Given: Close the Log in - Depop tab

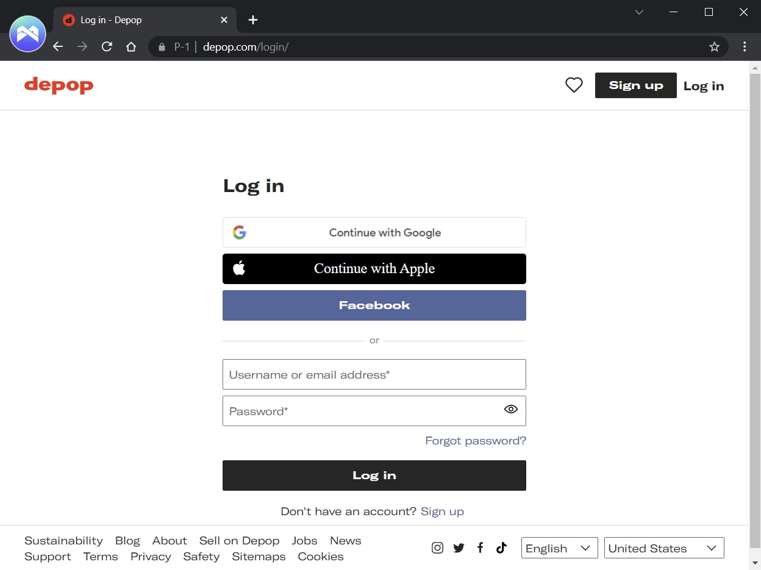Looking at the screenshot, I should [224, 20].
